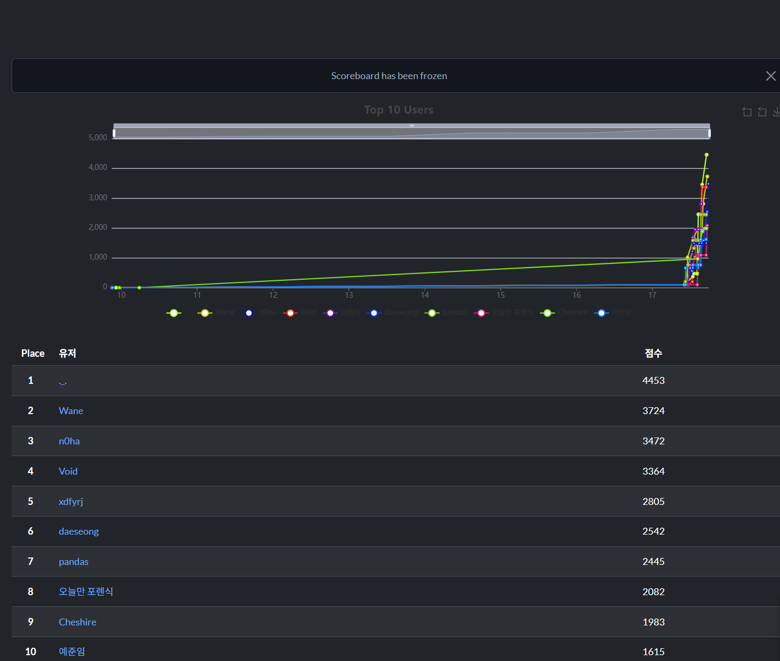The width and height of the screenshot is (780, 661).
Task: Save chart as image via download icon
Action: [776, 111]
